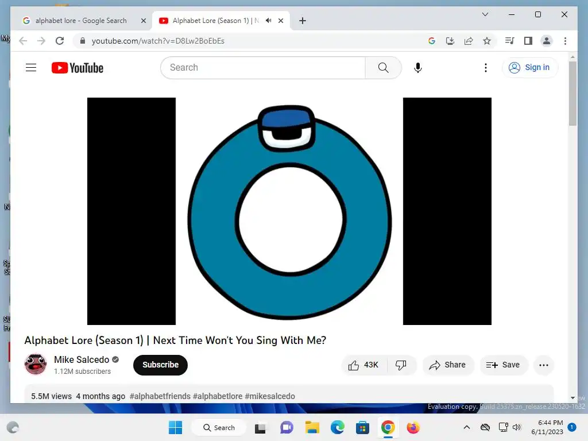588x441 pixels.
Task: Open more actions ellipsis under video
Action: 543,365
